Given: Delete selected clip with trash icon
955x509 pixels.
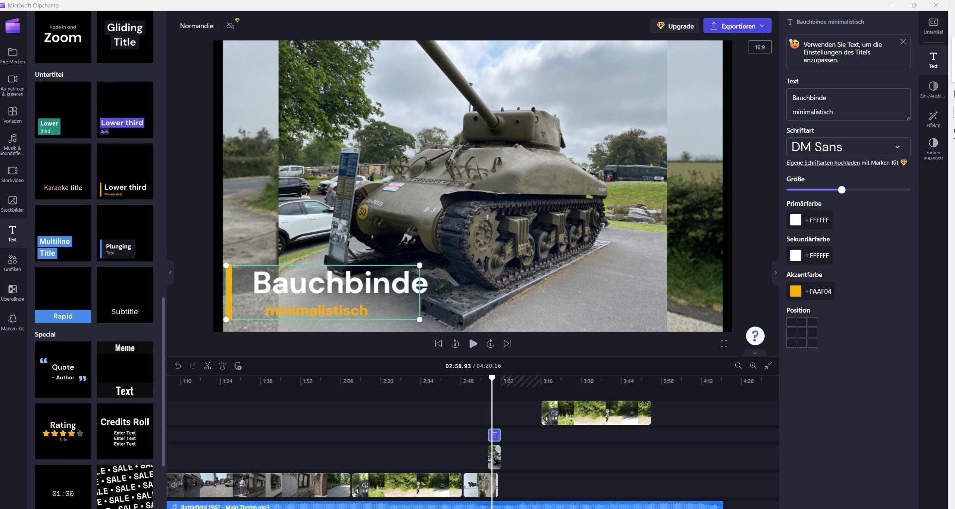Looking at the screenshot, I should (x=222, y=366).
